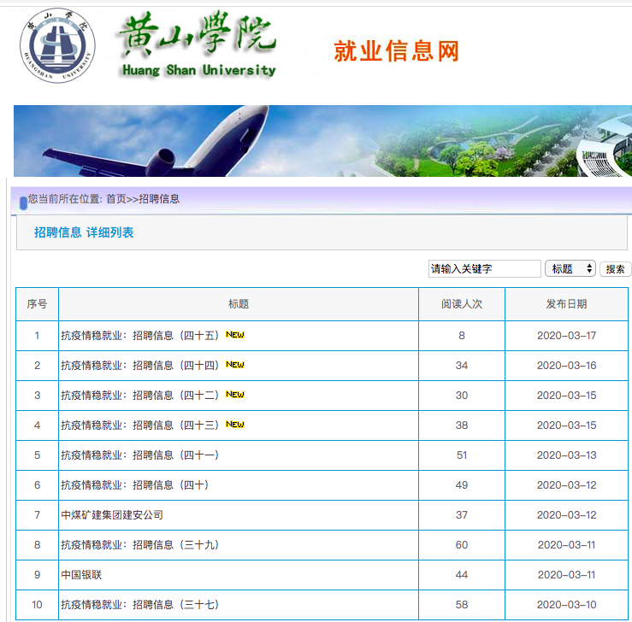This screenshot has height=622, width=632.
Task: Click the read count 60
Action: pos(462,545)
